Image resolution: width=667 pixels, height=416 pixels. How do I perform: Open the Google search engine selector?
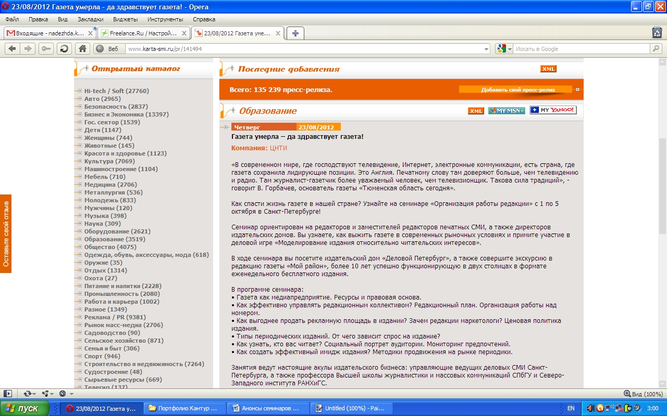click(504, 49)
